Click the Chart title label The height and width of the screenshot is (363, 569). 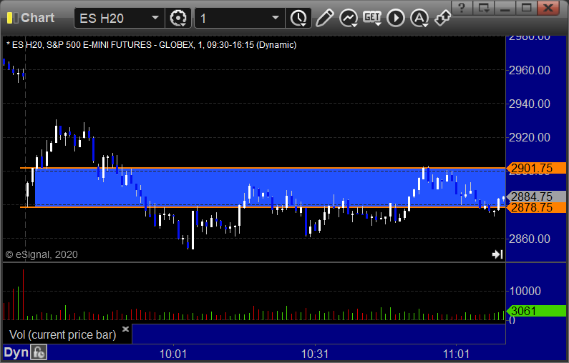click(x=37, y=18)
